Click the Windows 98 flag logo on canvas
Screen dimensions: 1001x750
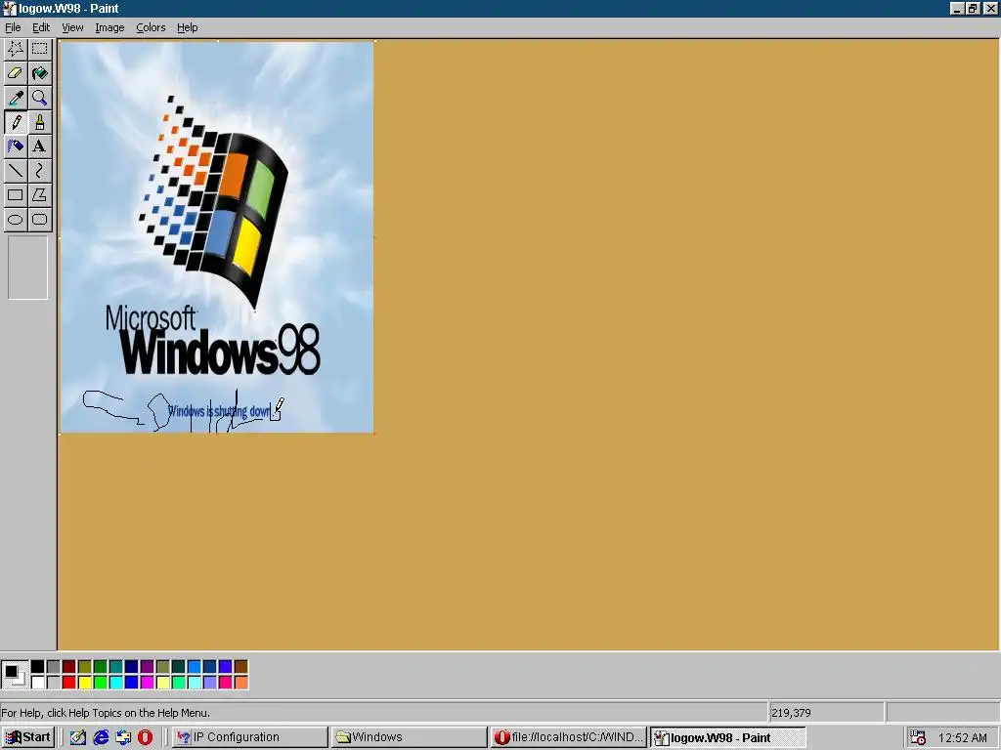click(214, 201)
